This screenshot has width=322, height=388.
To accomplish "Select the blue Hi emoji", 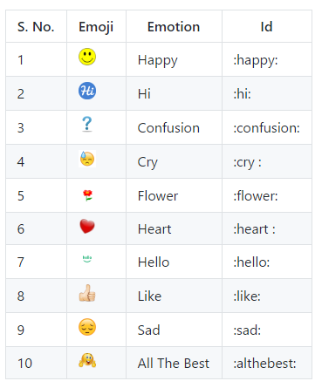I will (x=87, y=91).
